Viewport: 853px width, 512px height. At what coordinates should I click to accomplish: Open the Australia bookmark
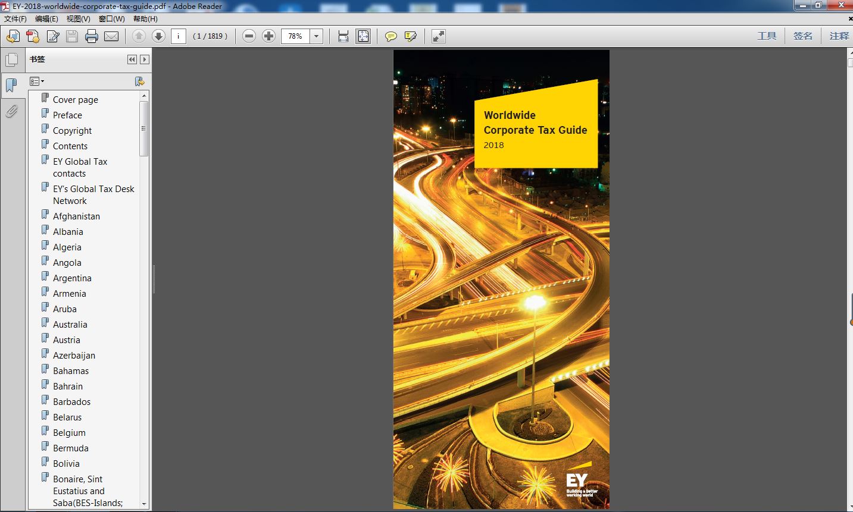point(70,325)
